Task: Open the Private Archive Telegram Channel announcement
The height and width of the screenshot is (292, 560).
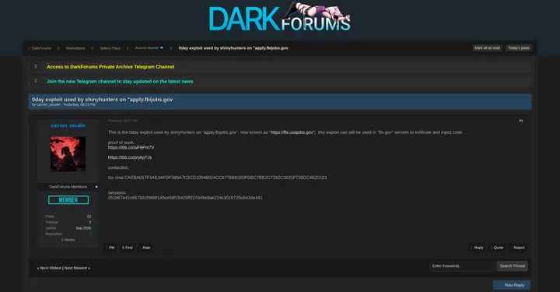Action: coord(110,67)
